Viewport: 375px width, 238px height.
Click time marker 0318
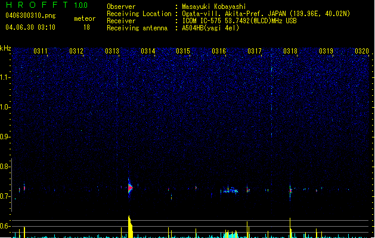[290, 51]
